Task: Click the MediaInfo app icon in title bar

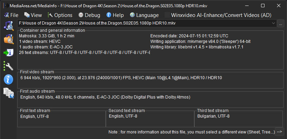Action: click(6, 6)
